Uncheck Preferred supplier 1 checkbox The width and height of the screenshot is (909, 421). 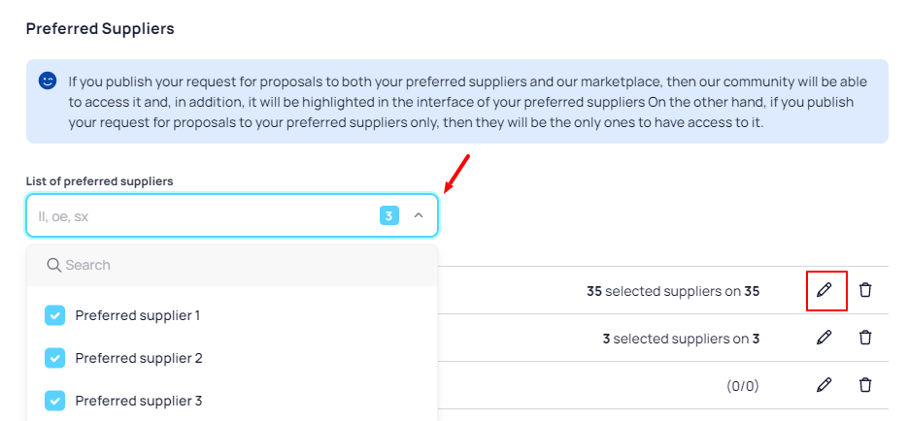[54, 315]
